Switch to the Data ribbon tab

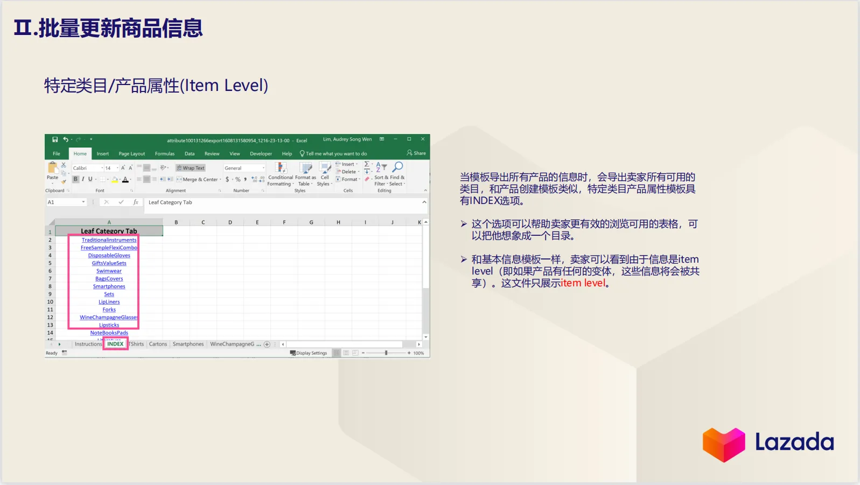coord(190,154)
